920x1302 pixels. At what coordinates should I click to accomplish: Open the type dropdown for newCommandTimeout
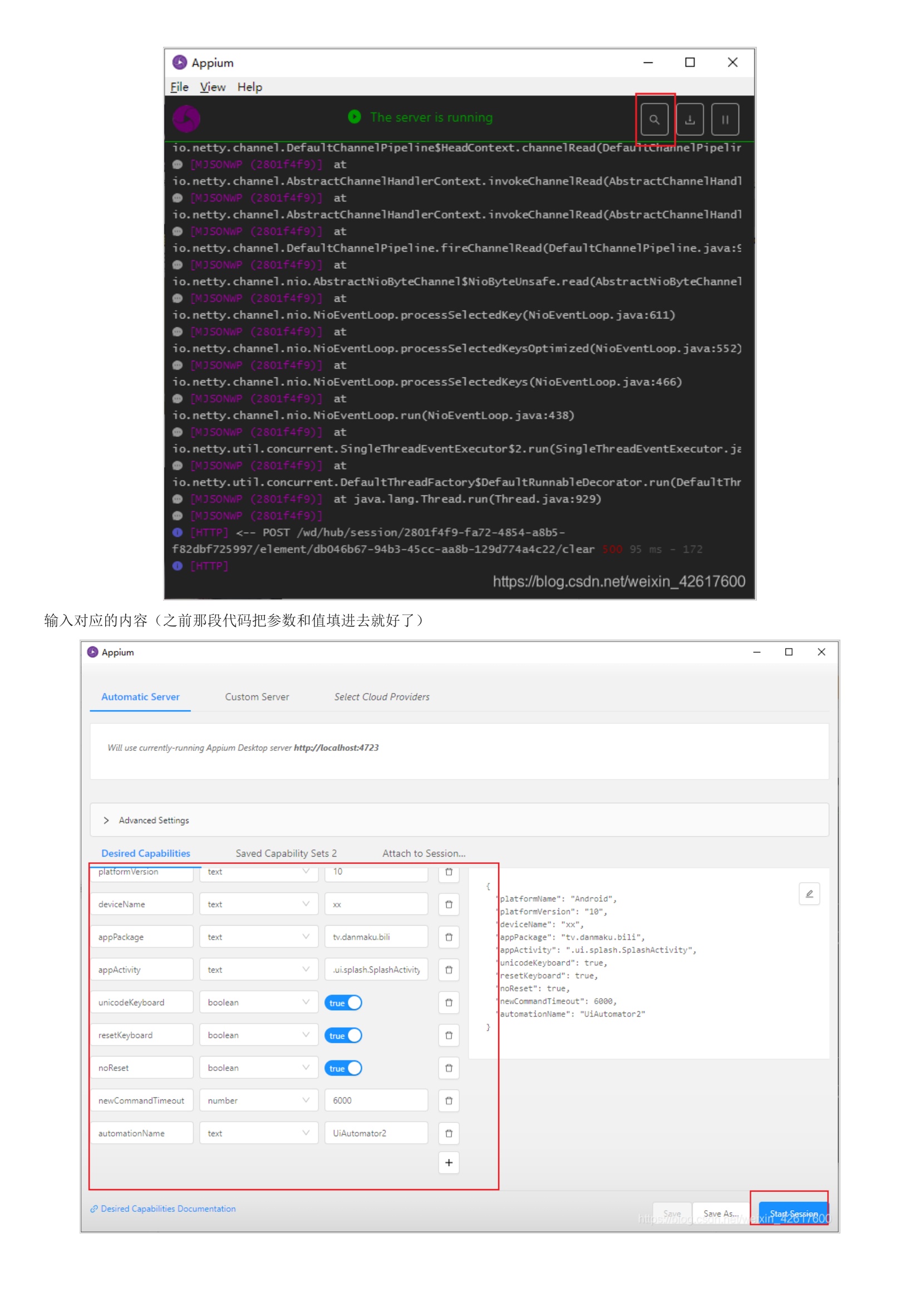pyautogui.click(x=258, y=1100)
